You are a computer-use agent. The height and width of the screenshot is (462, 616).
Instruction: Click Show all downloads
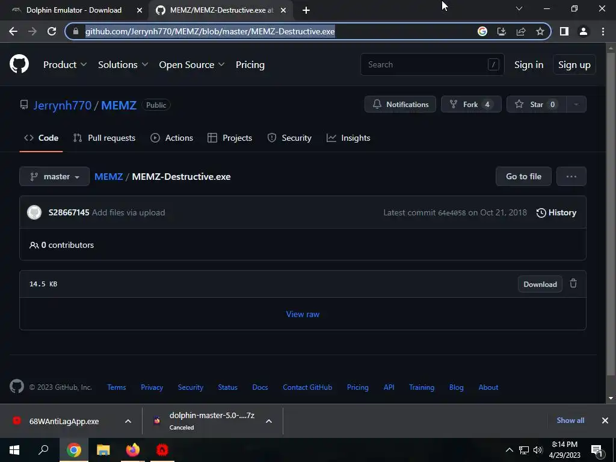570,420
